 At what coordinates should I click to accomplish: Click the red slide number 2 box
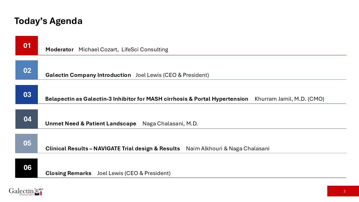tap(343, 191)
